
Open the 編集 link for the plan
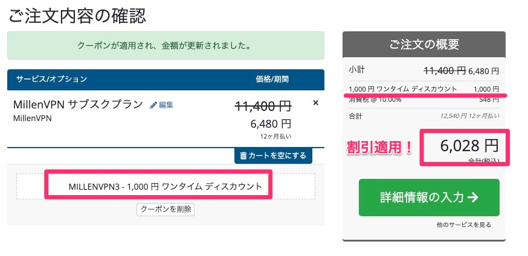tap(166, 105)
